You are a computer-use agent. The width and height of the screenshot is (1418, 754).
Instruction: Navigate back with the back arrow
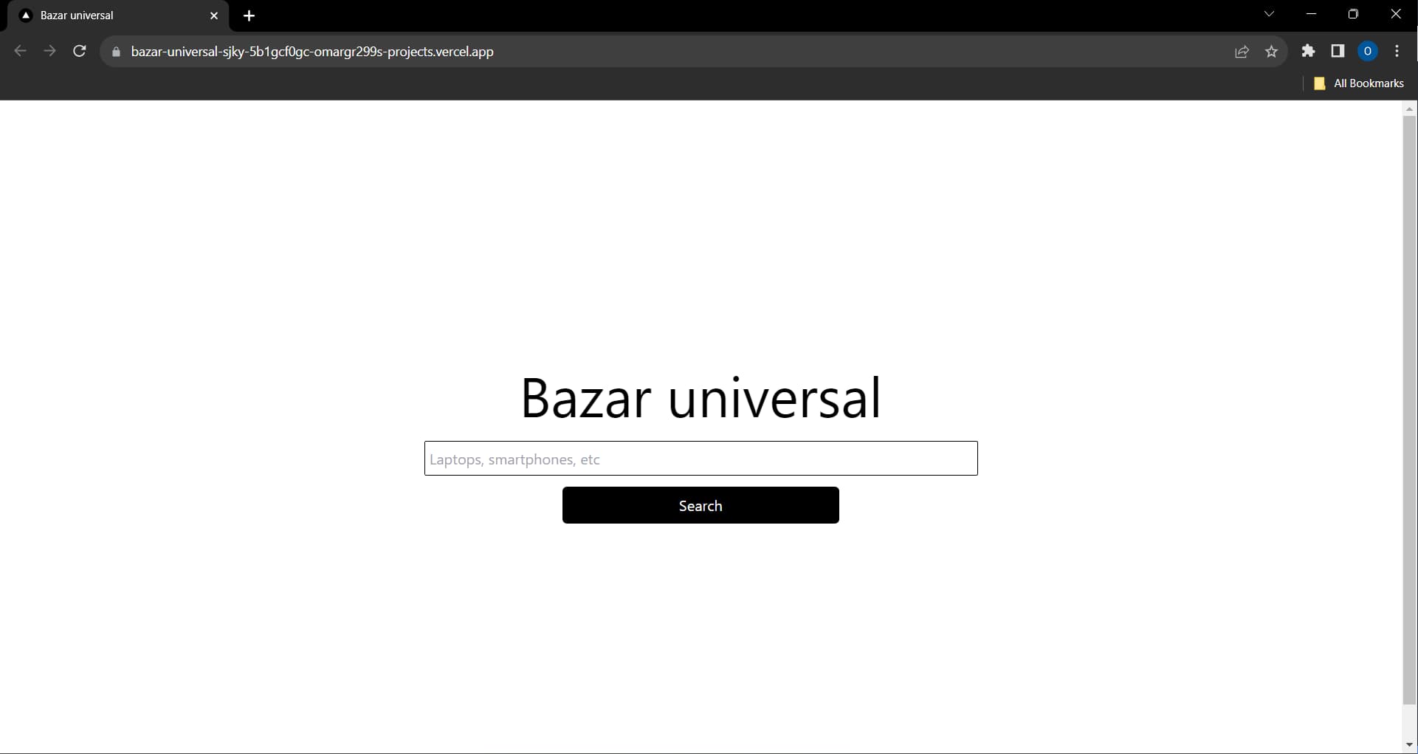coord(20,51)
